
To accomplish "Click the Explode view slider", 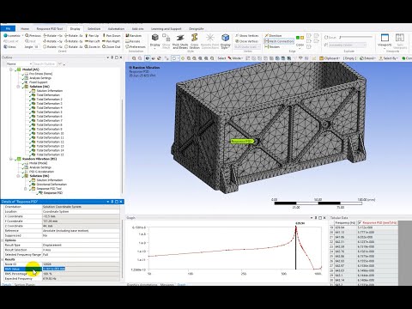I will (355, 37).
